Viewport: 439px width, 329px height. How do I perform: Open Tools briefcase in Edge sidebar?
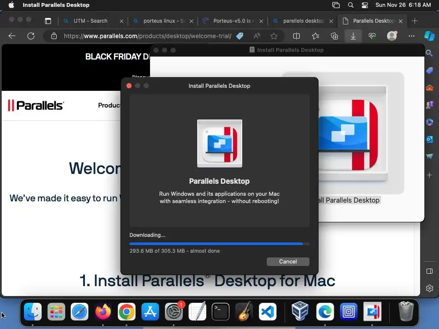point(430,88)
